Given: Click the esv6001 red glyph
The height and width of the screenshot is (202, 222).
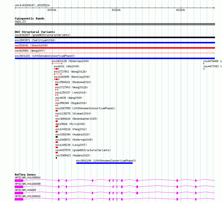Looking at the screenshot, I should click(56, 69).
